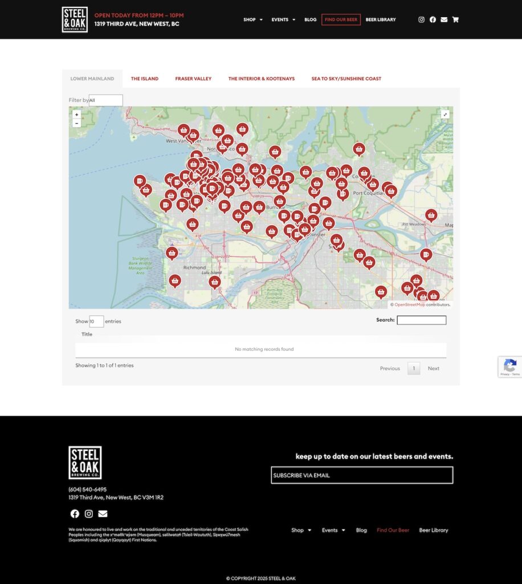Open The Interior & Kootenays tab
Screen dimensions: 522x584
pos(262,79)
